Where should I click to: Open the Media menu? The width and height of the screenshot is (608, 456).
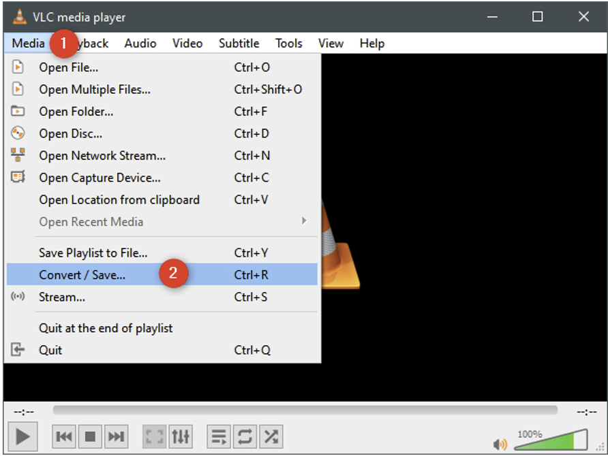click(28, 43)
